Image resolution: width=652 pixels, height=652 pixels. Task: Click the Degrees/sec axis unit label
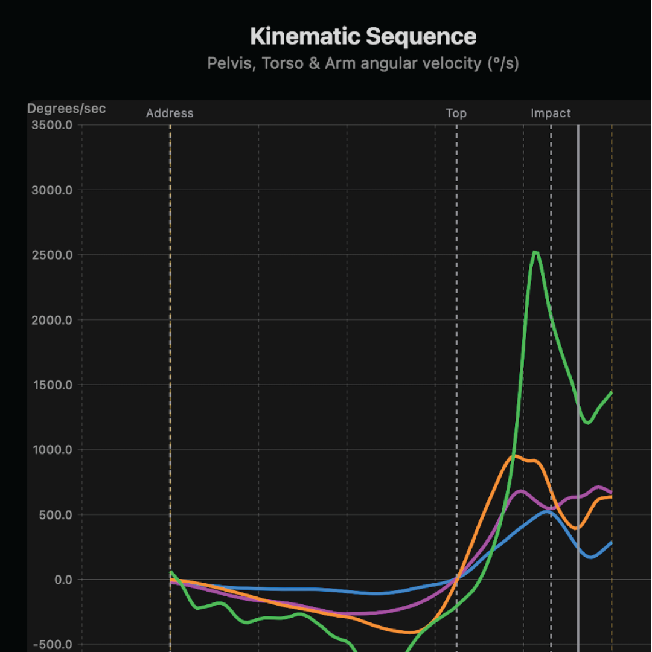66,109
